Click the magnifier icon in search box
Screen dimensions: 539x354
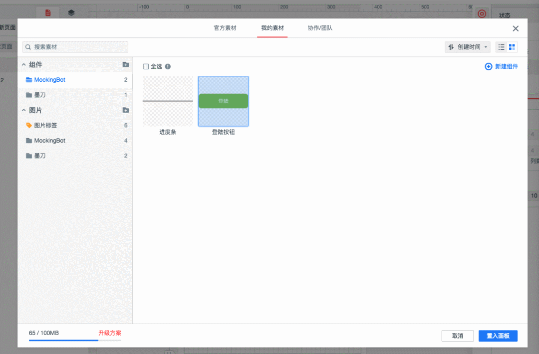click(28, 47)
